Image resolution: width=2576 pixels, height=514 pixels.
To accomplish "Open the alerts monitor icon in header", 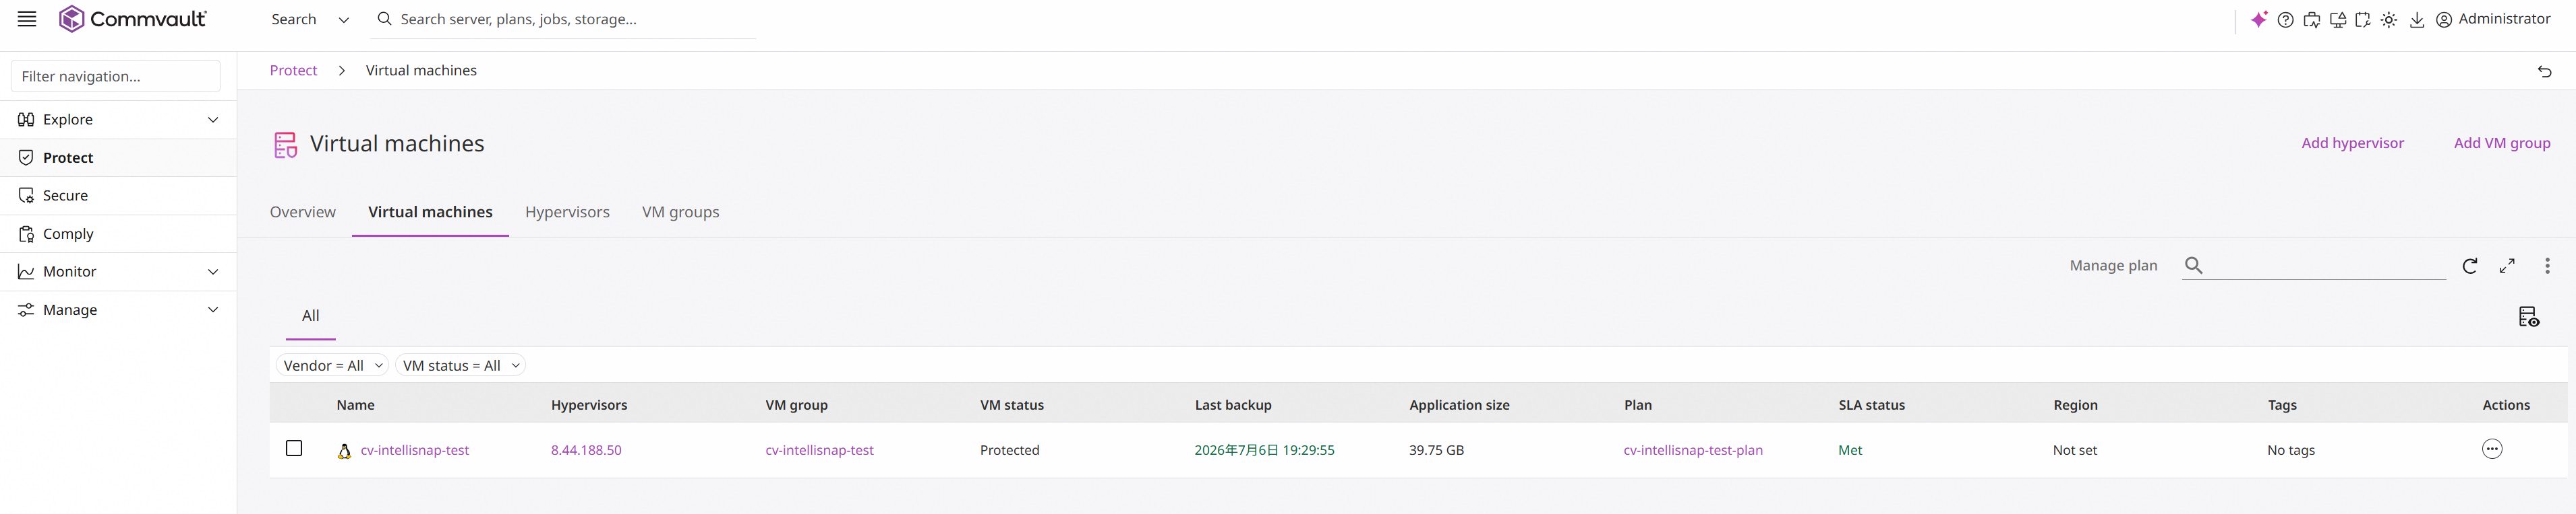I will (x=2338, y=20).
